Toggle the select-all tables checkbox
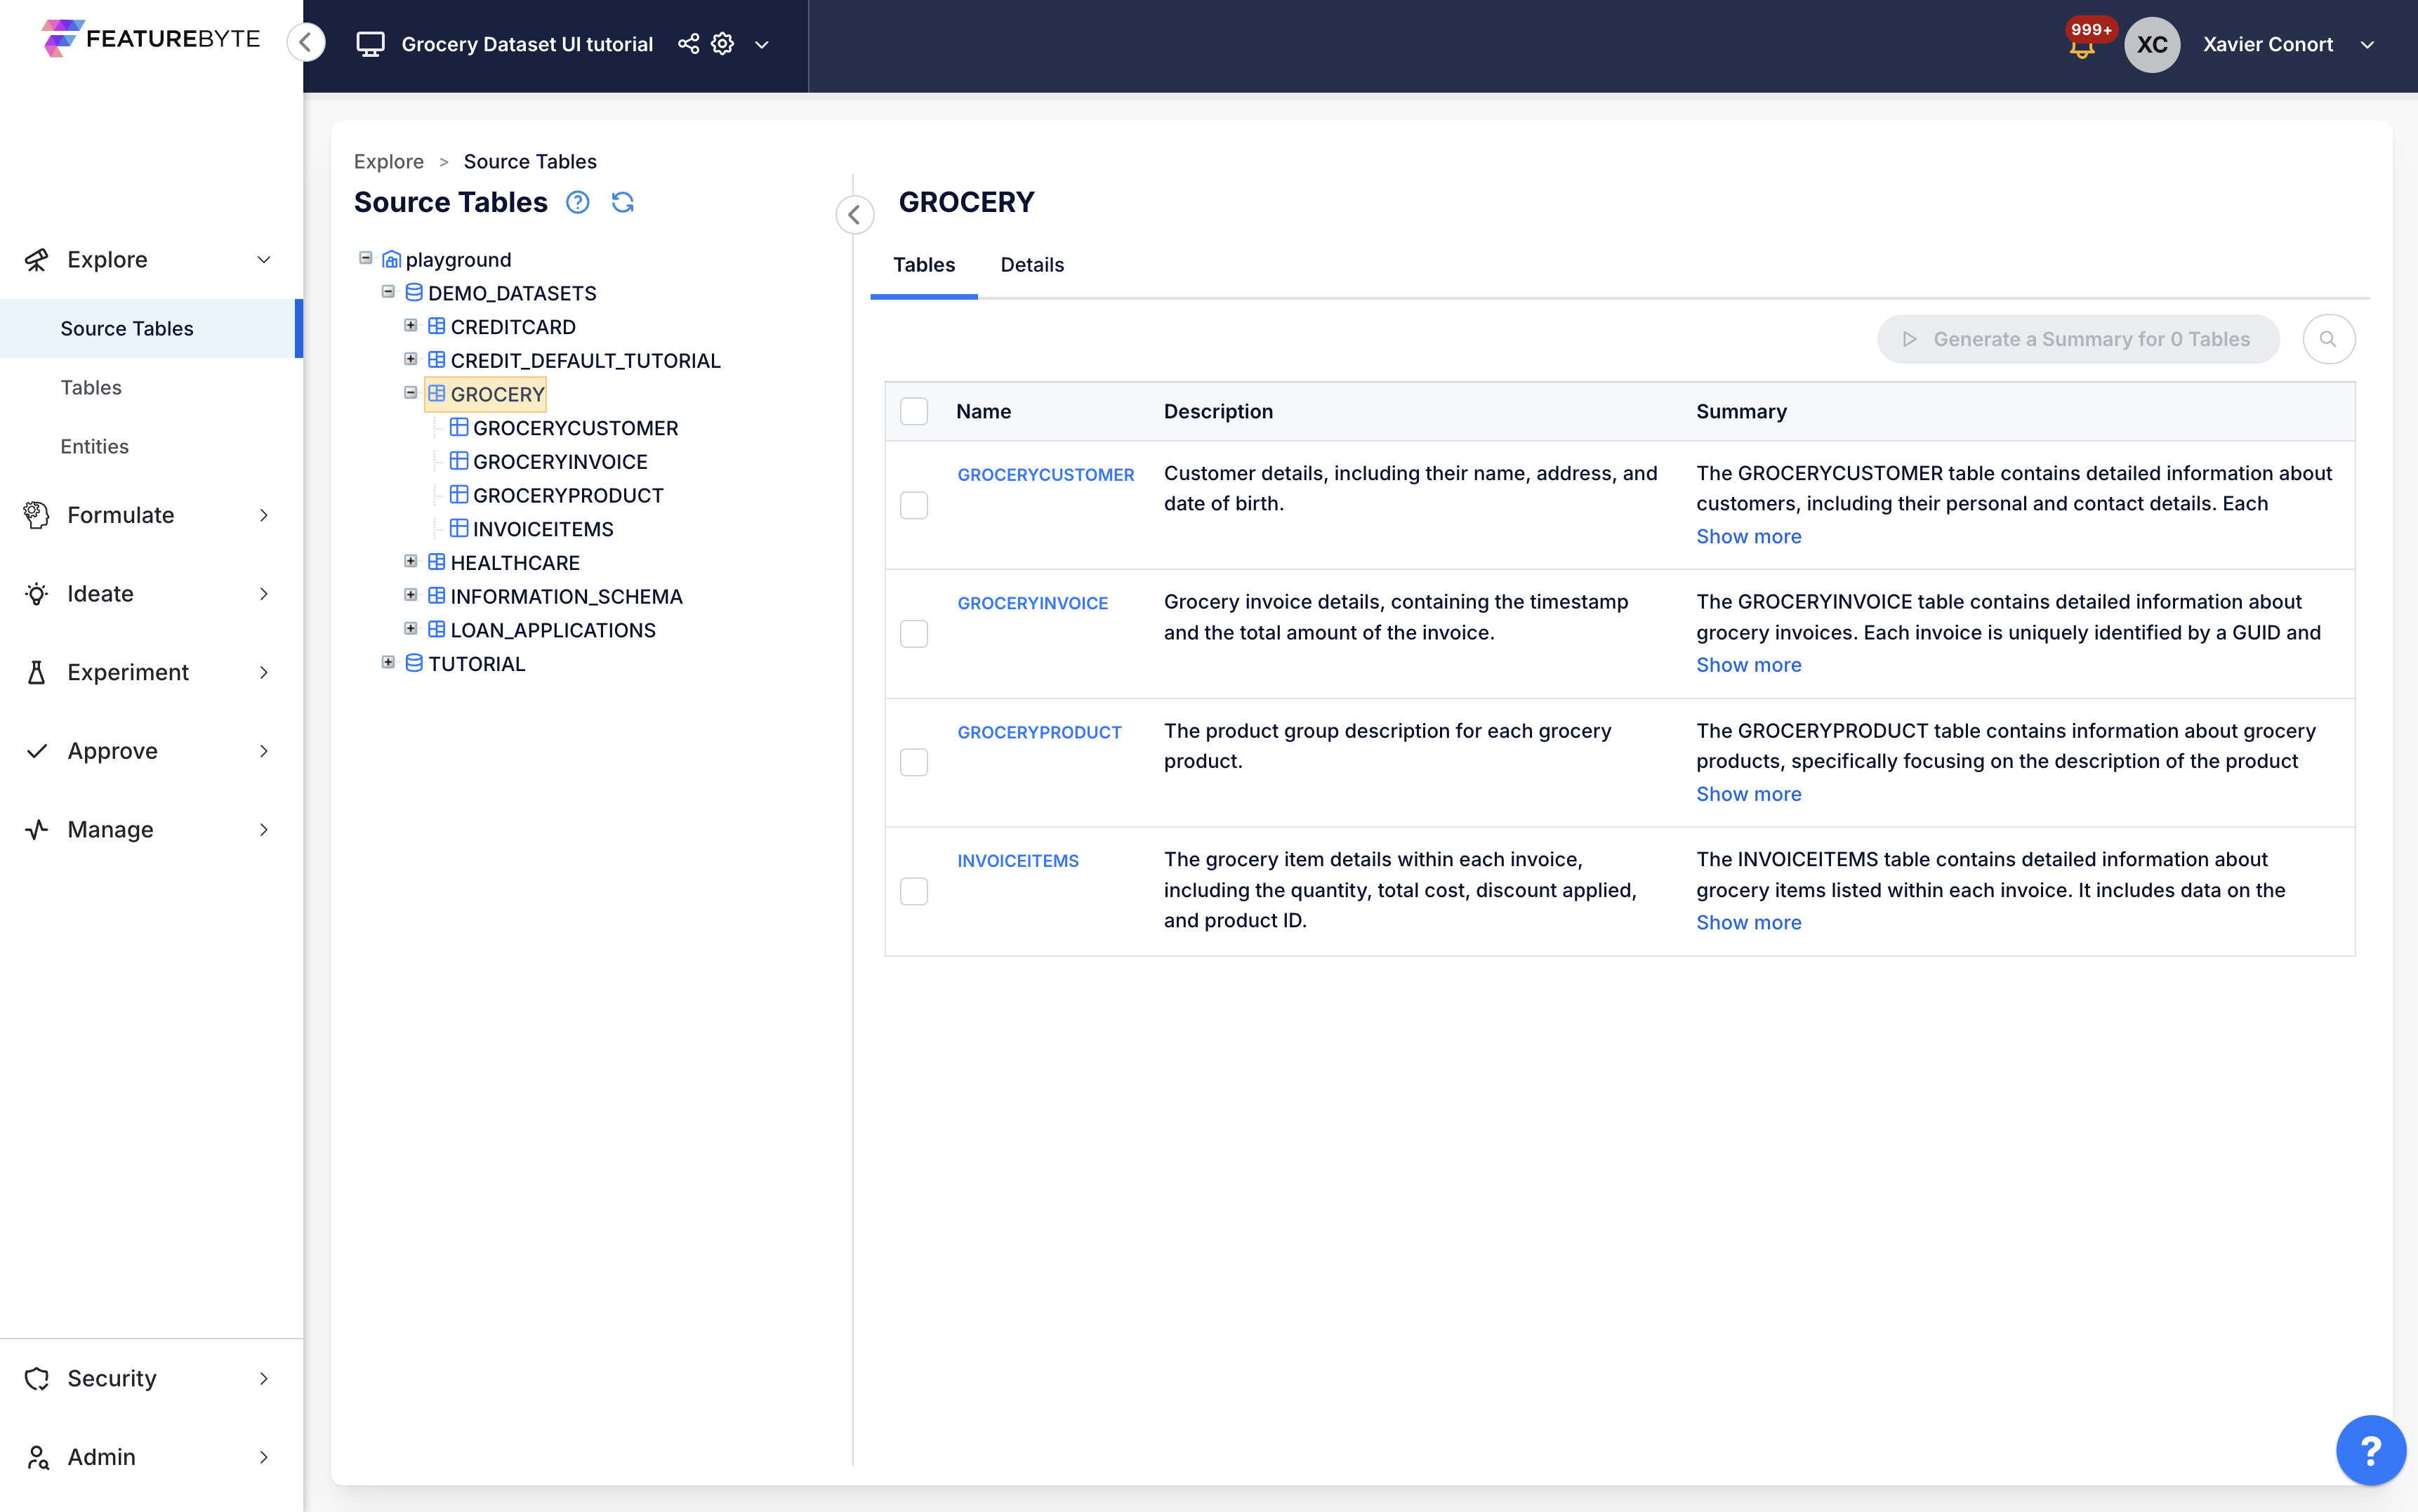Viewport: 2418px width, 1512px height. click(913, 411)
